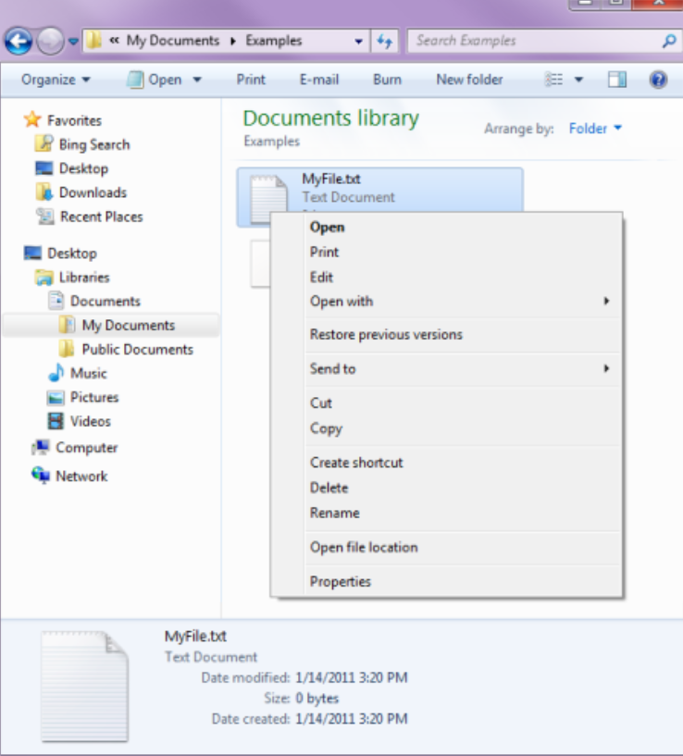Open Bing Search in Favorites
Viewport: 683px width, 756px height.
(x=93, y=144)
